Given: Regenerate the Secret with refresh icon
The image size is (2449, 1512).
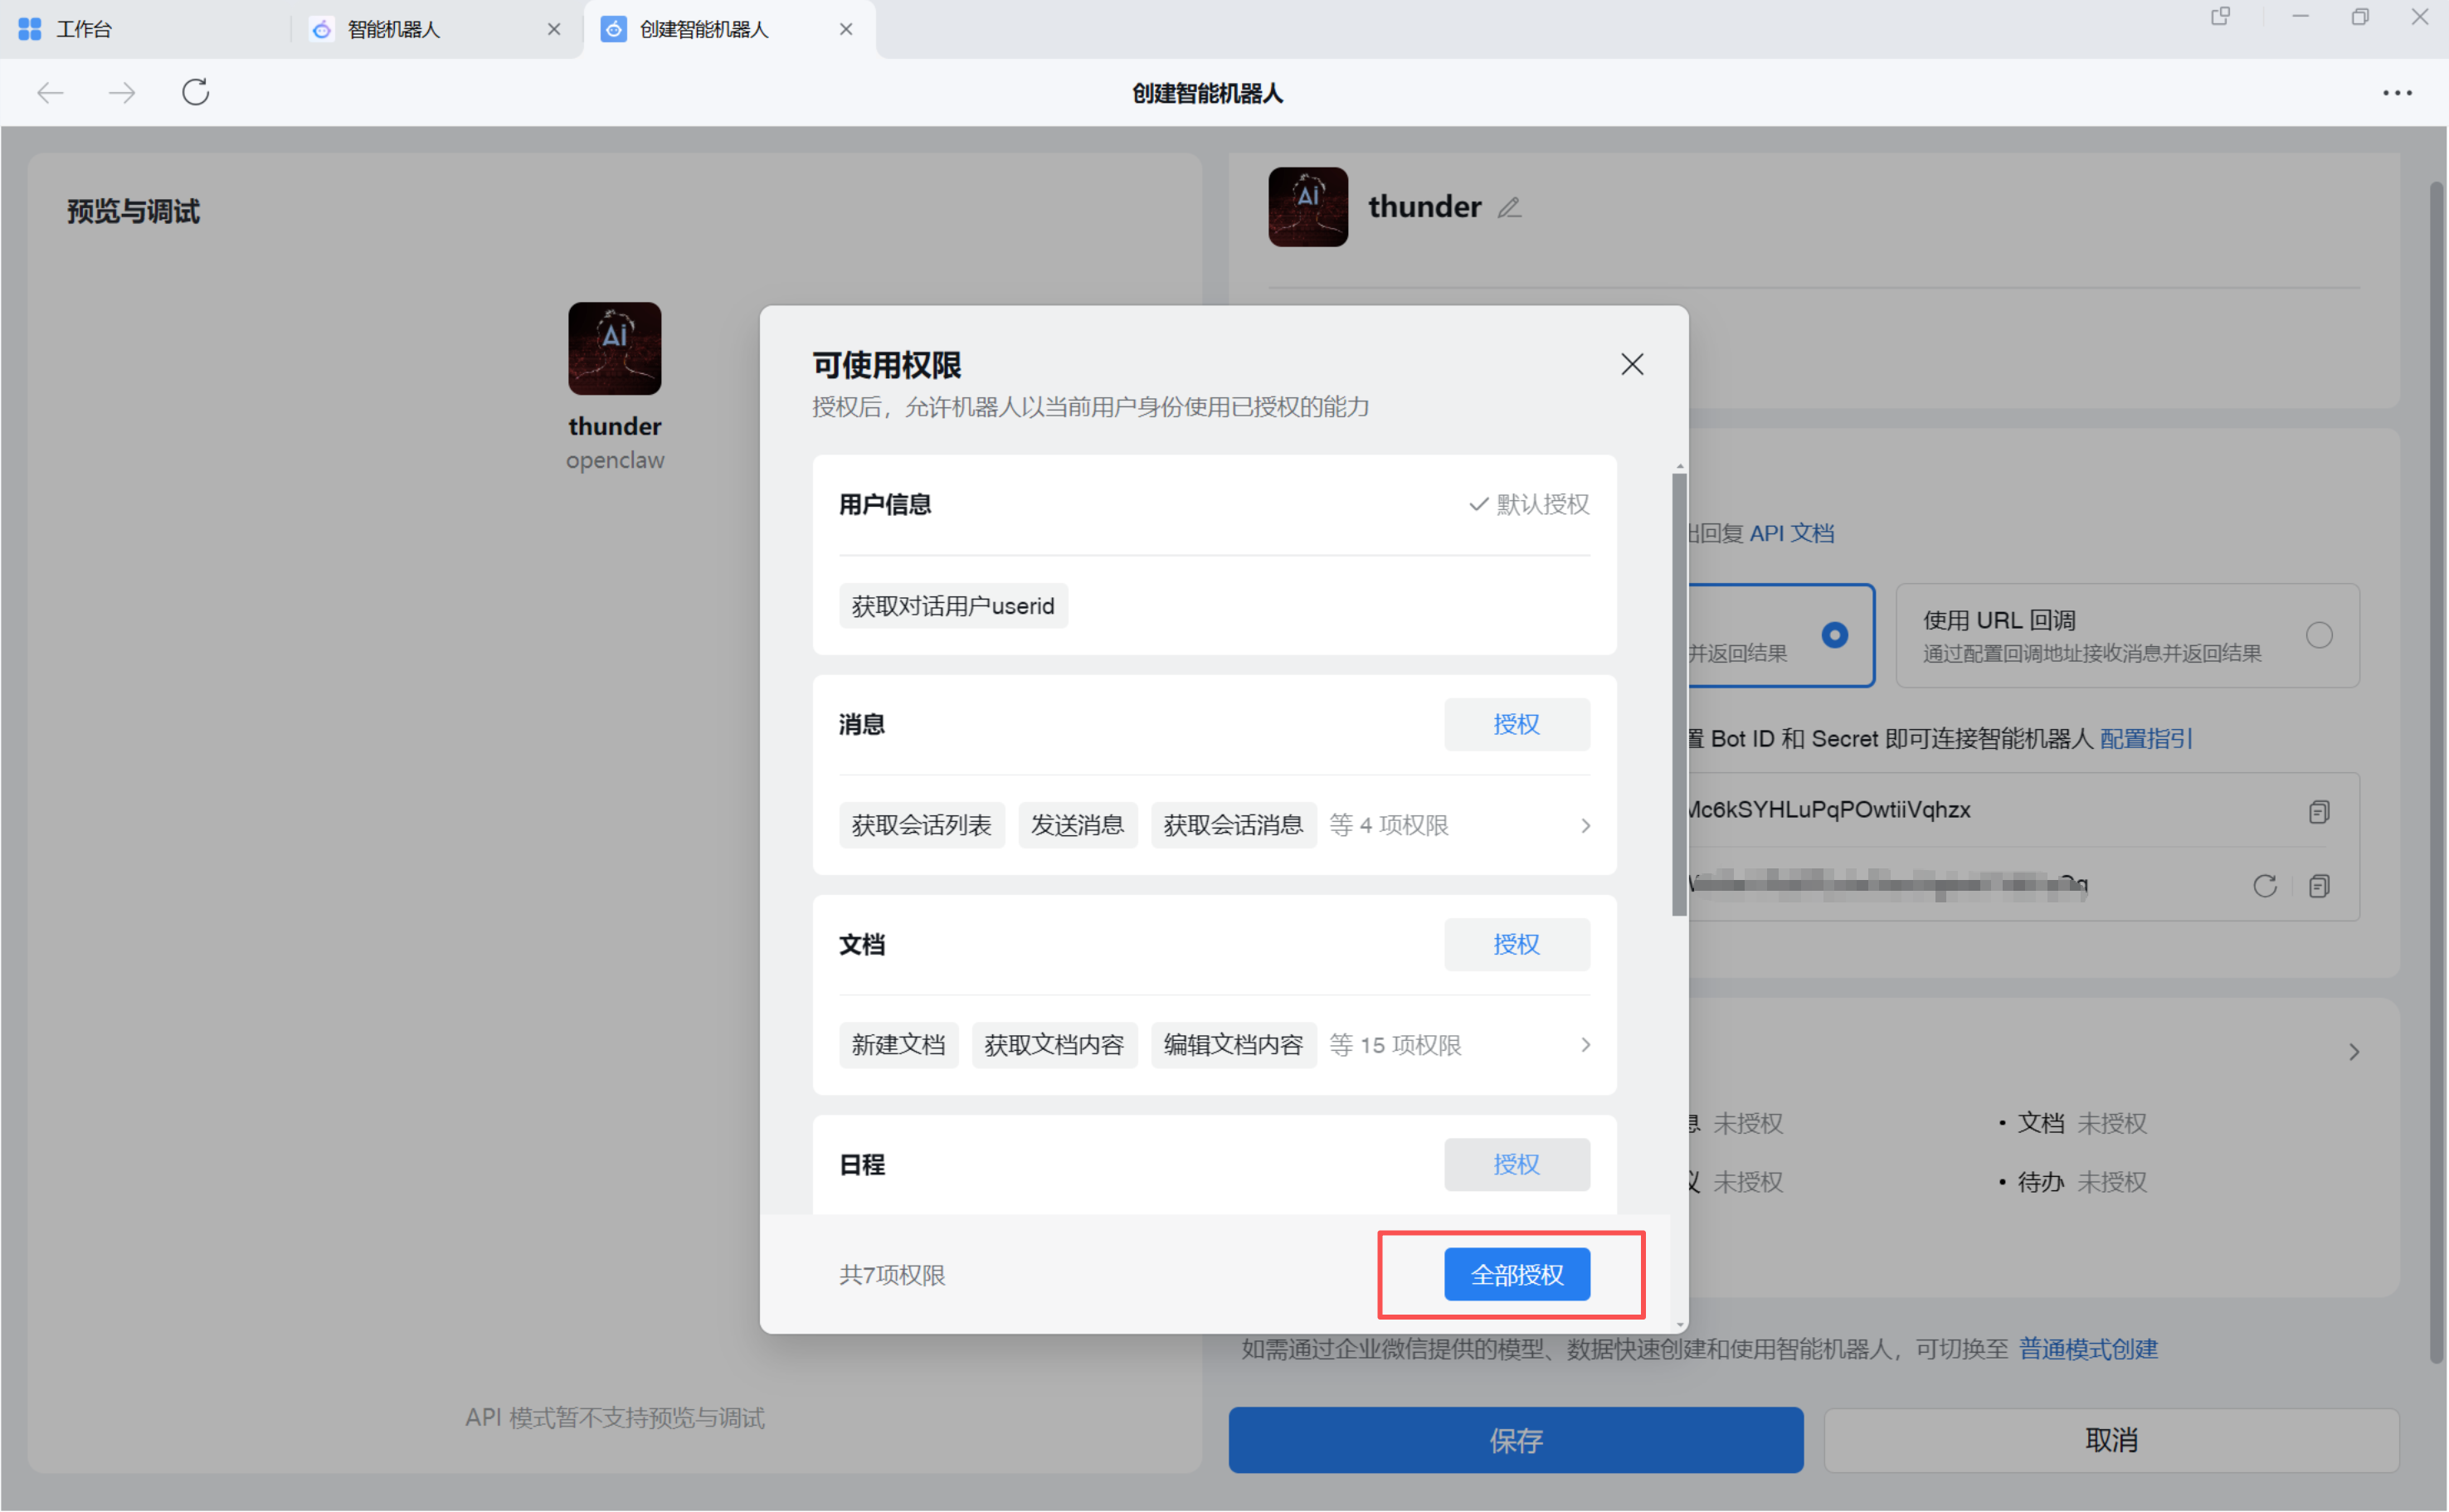Looking at the screenshot, I should click(x=2264, y=886).
